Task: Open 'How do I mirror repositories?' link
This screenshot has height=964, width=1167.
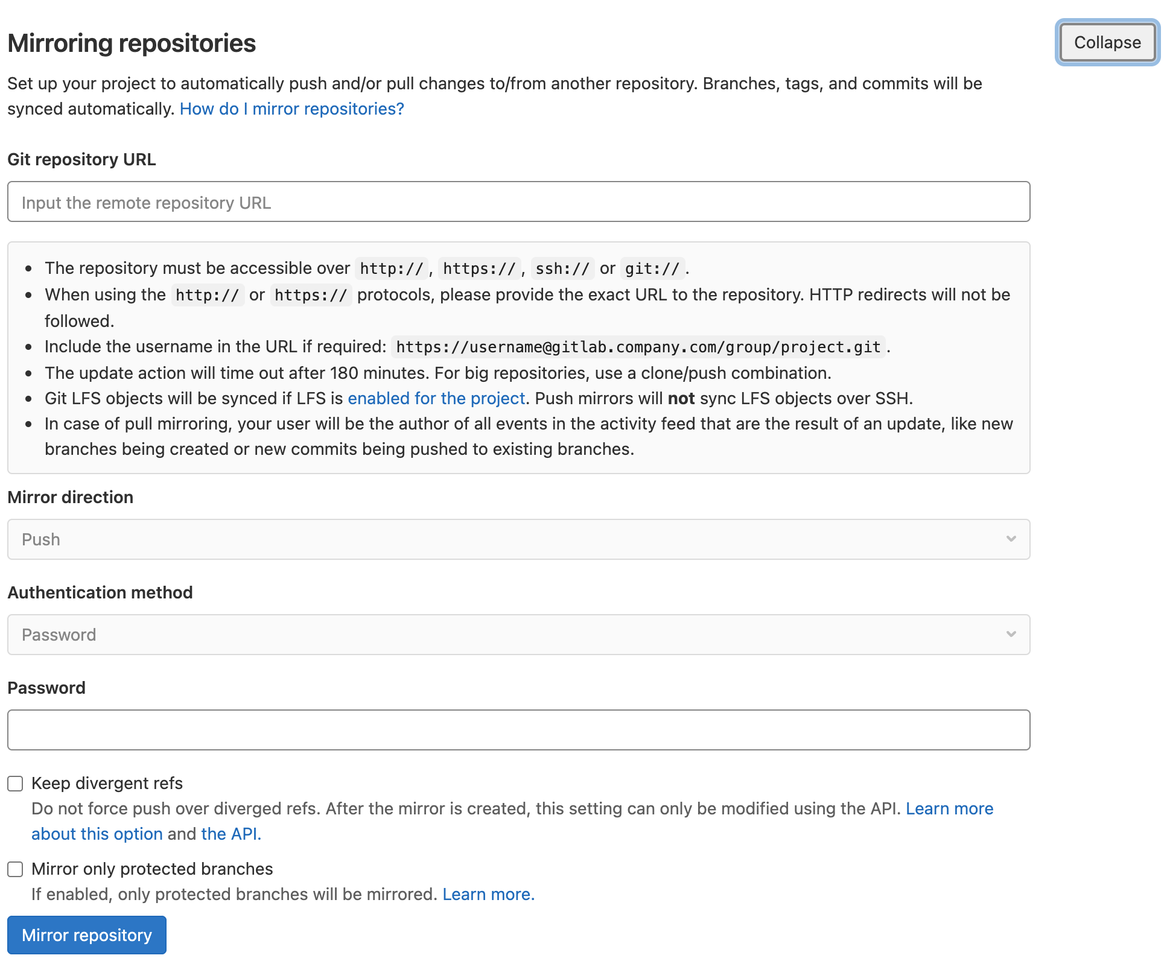Action: (291, 109)
